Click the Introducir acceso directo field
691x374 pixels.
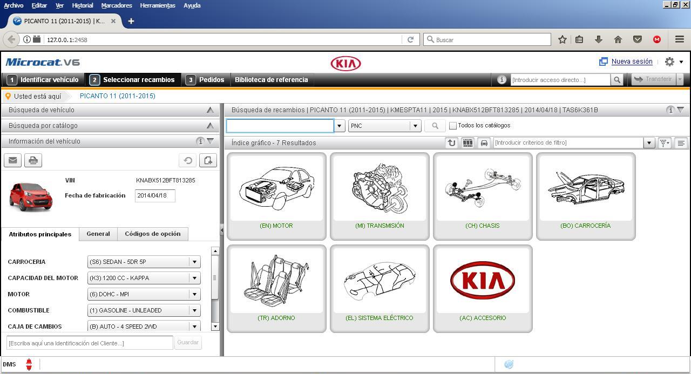tap(560, 80)
